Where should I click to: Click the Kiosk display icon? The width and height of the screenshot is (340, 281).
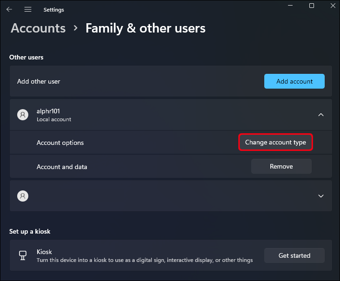pyautogui.click(x=23, y=255)
